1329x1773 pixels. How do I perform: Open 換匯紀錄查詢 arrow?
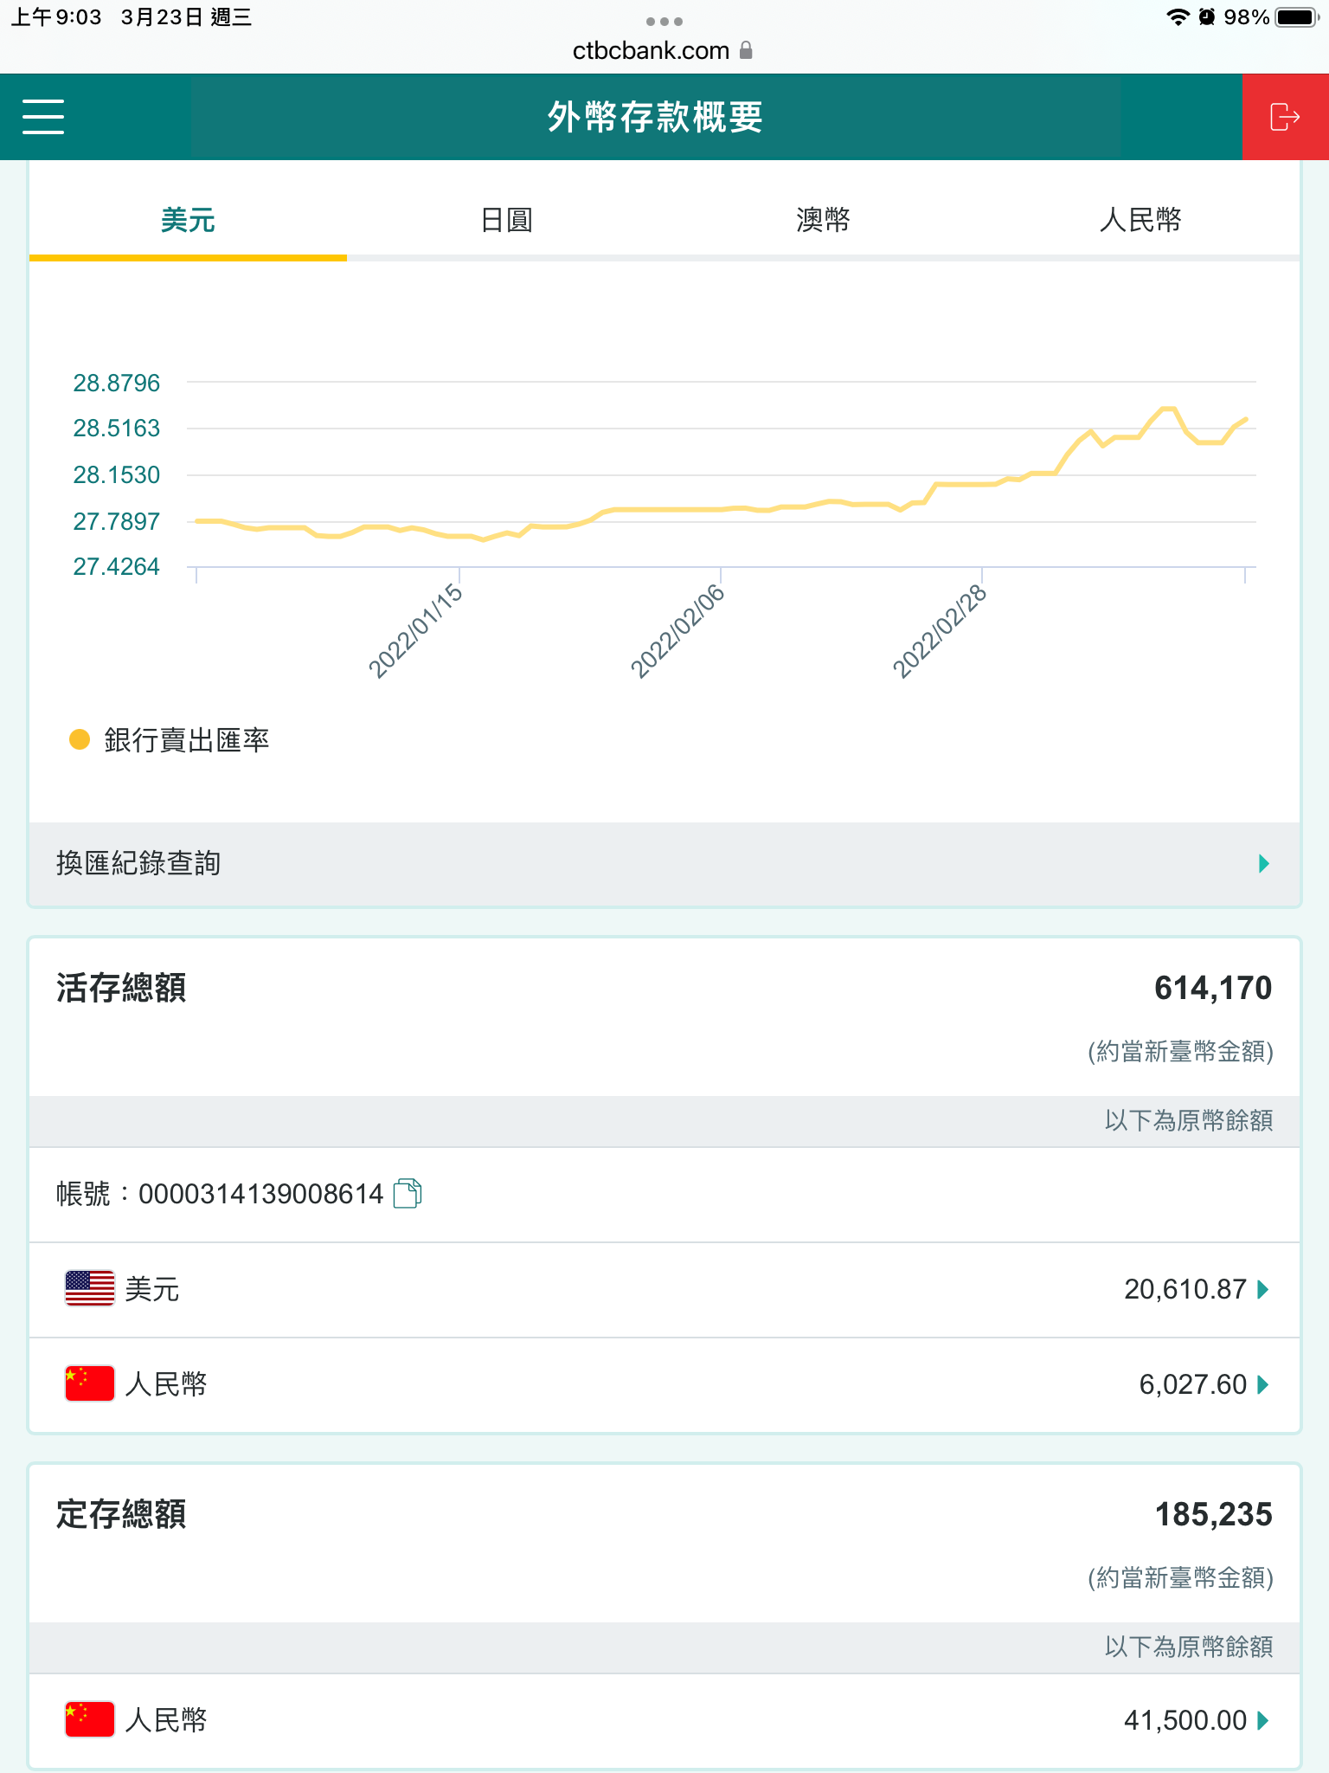(x=1263, y=863)
